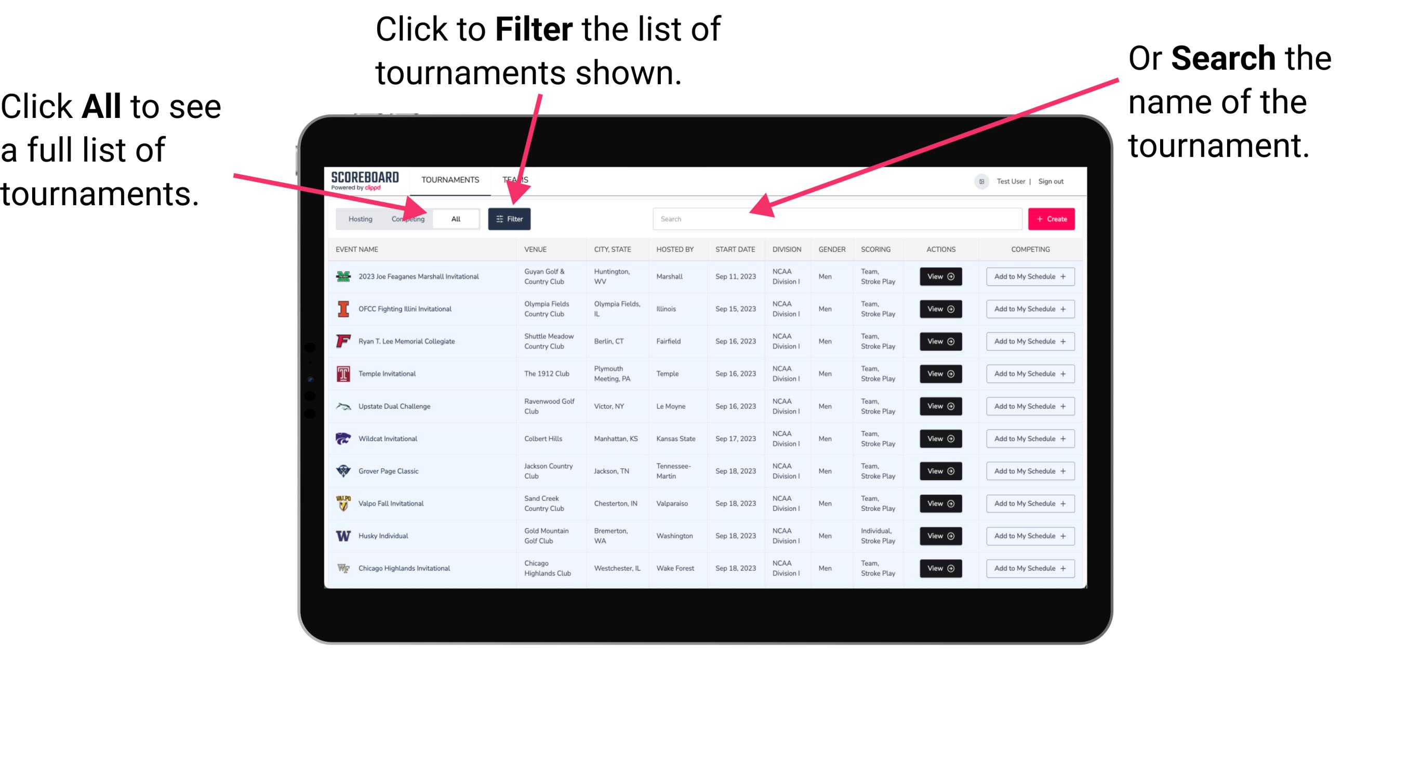Click the Temple university team icon
The image size is (1409, 758).
coord(343,374)
